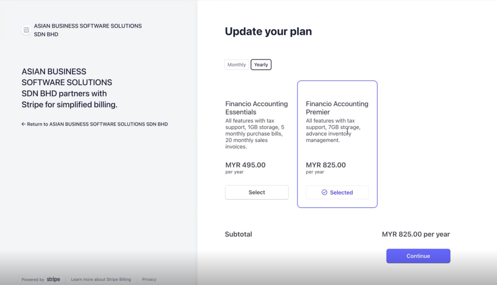The height and width of the screenshot is (285, 497).
Task: Click the Powered by text in footer
Action: point(33,279)
